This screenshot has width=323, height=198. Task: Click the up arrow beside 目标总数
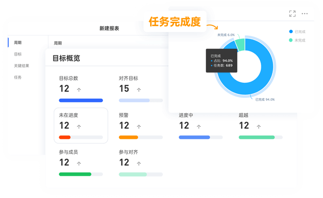coord(79,90)
